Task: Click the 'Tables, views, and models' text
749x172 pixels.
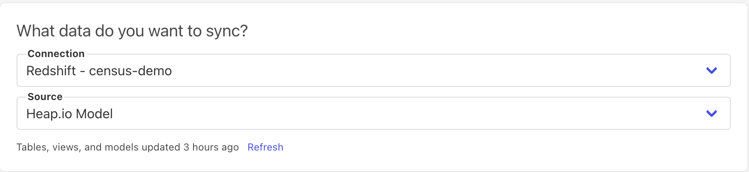Action: [x=77, y=147]
